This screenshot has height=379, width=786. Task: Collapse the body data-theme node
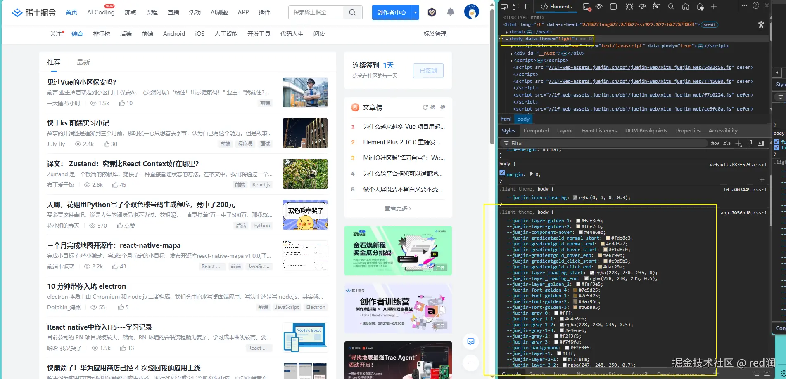[x=507, y=39]
